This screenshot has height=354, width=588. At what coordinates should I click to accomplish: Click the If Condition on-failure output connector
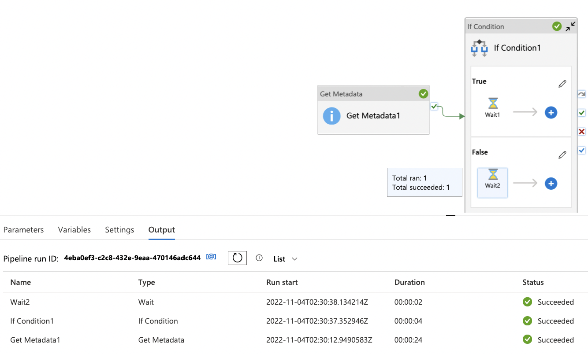point(582,132)
